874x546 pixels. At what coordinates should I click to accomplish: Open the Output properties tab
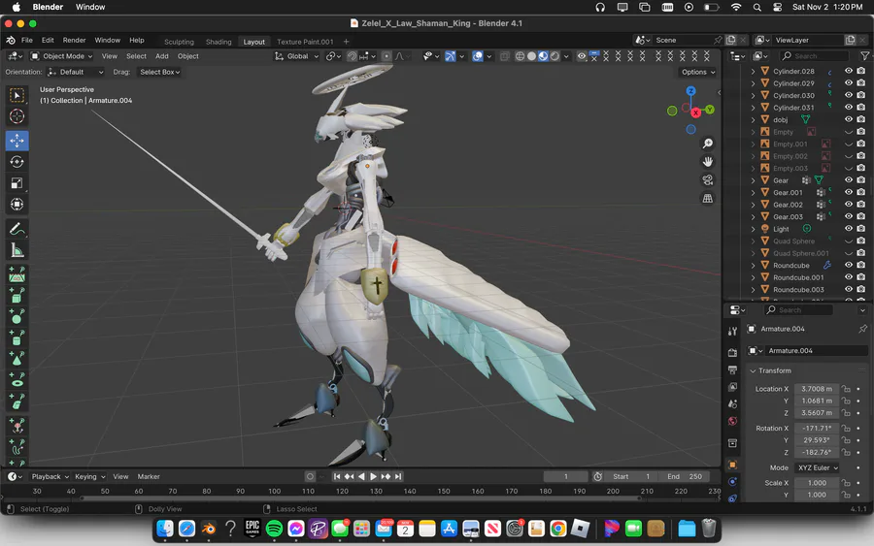732,369
